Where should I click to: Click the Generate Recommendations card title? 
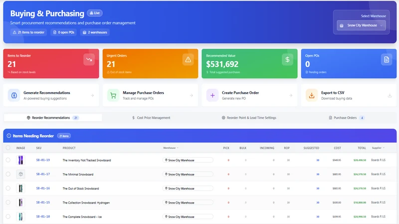47,93
